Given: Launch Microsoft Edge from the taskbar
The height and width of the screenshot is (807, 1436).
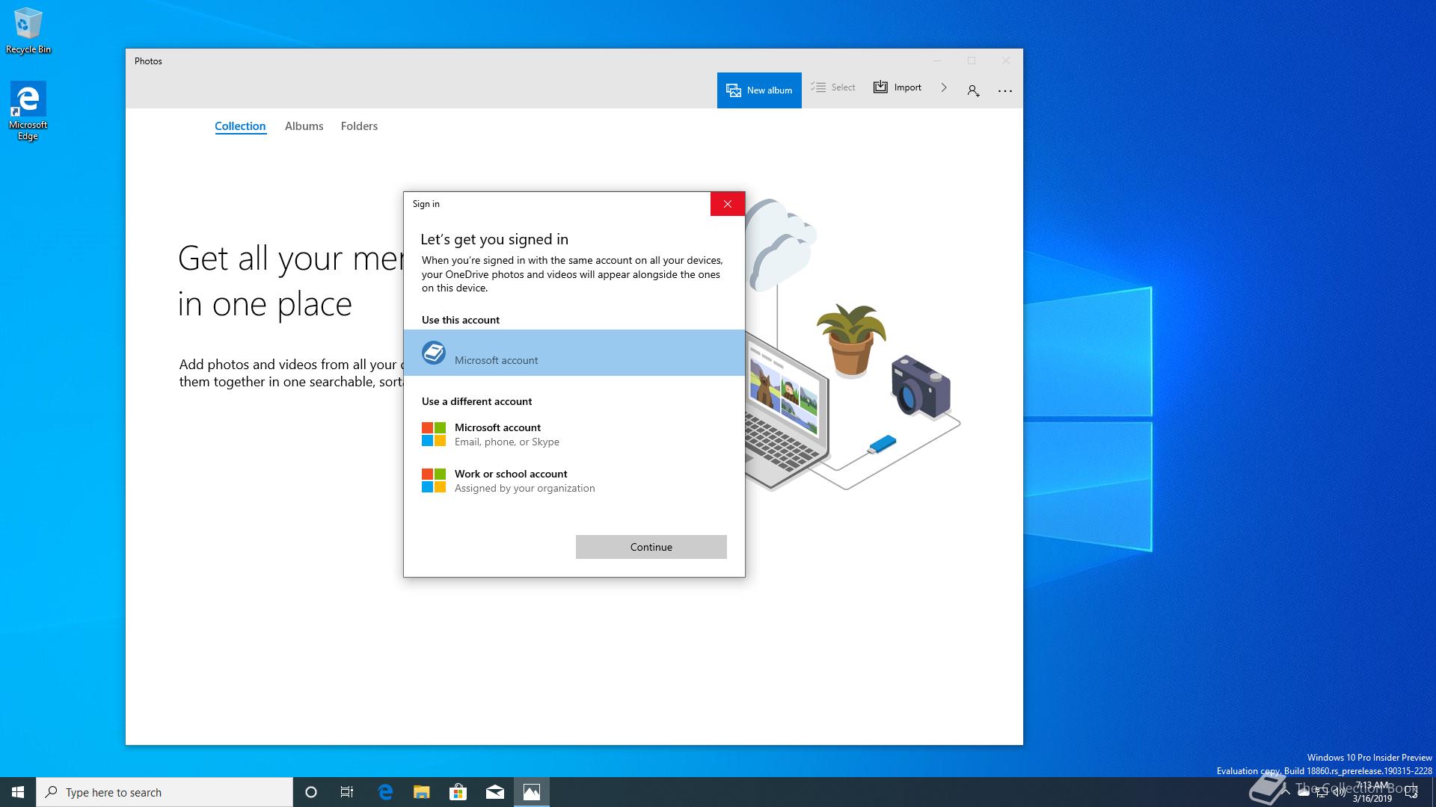Looking at the screenshot, I should coord(385,792).
